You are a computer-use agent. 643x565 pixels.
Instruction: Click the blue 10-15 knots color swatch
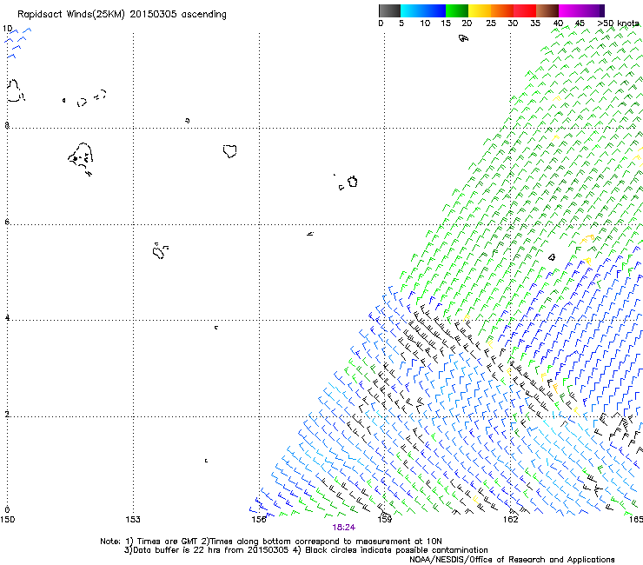(x=434, y=10)
